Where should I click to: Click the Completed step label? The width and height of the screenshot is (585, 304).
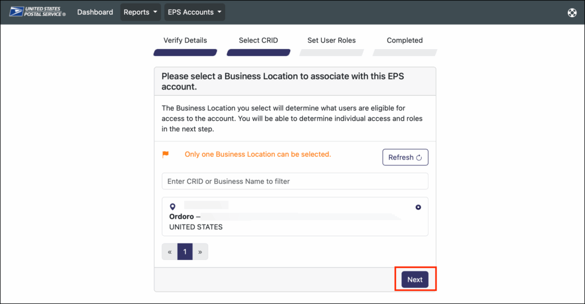[x=404, y=40]
